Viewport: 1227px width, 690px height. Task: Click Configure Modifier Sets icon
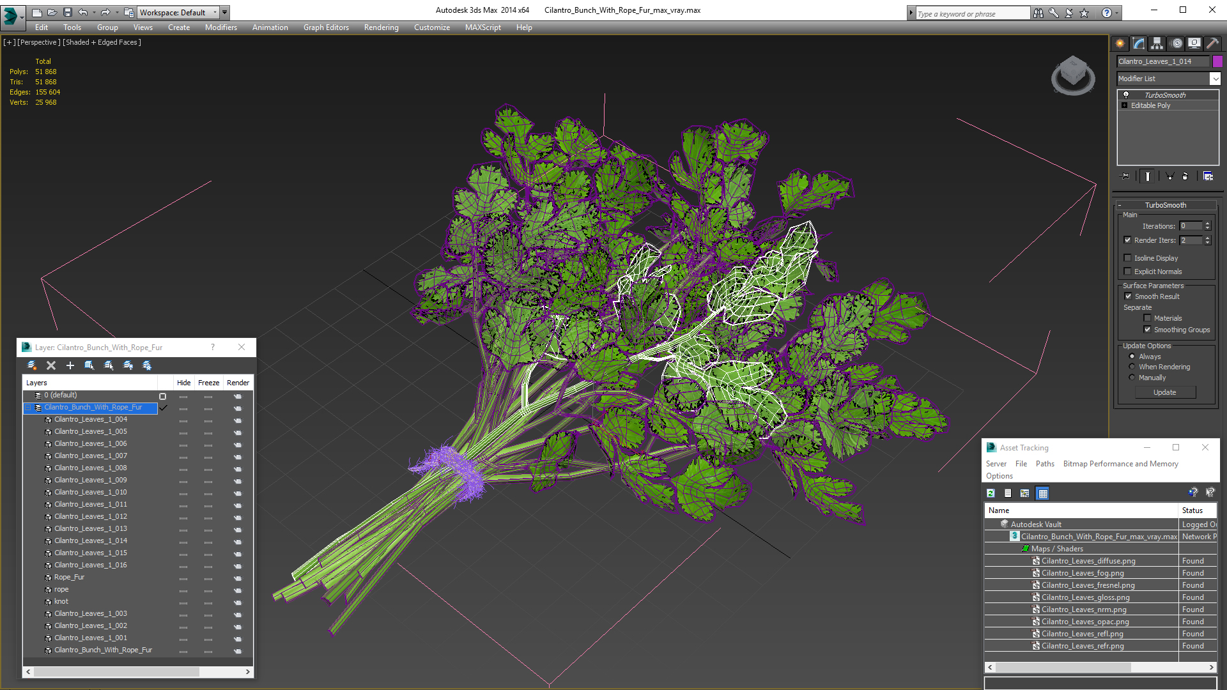1208,176
